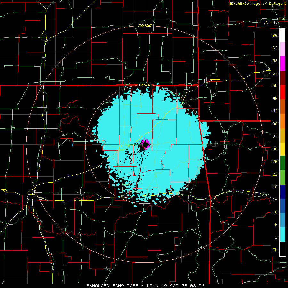Click the "TH" threshold label on the legend
Viewport: 288px width, 288px height.
[275, 250]
